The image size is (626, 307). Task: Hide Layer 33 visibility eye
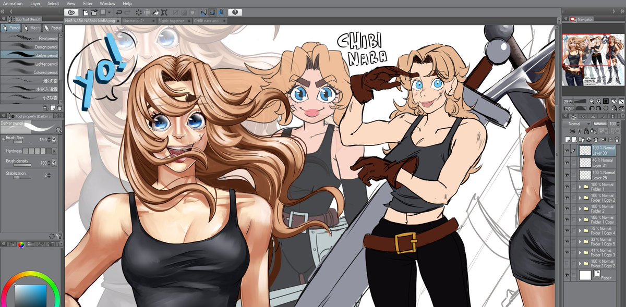tap(567, 151)
